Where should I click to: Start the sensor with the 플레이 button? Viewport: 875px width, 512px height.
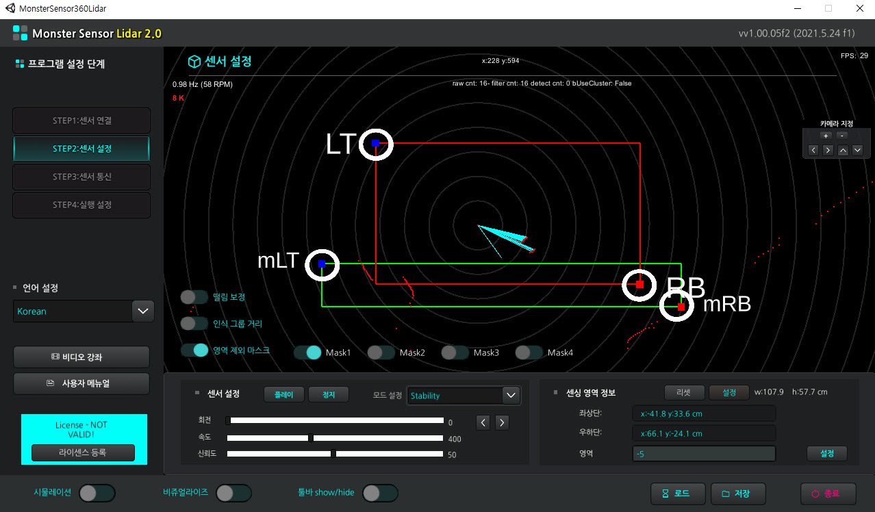[283, 394]
